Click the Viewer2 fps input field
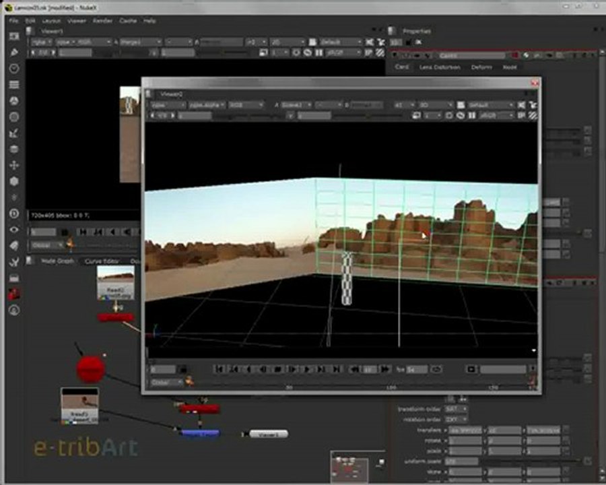 [x=417, y=369]
